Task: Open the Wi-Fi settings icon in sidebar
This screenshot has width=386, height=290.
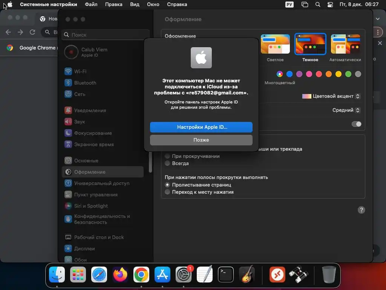Action: point(68,71)
